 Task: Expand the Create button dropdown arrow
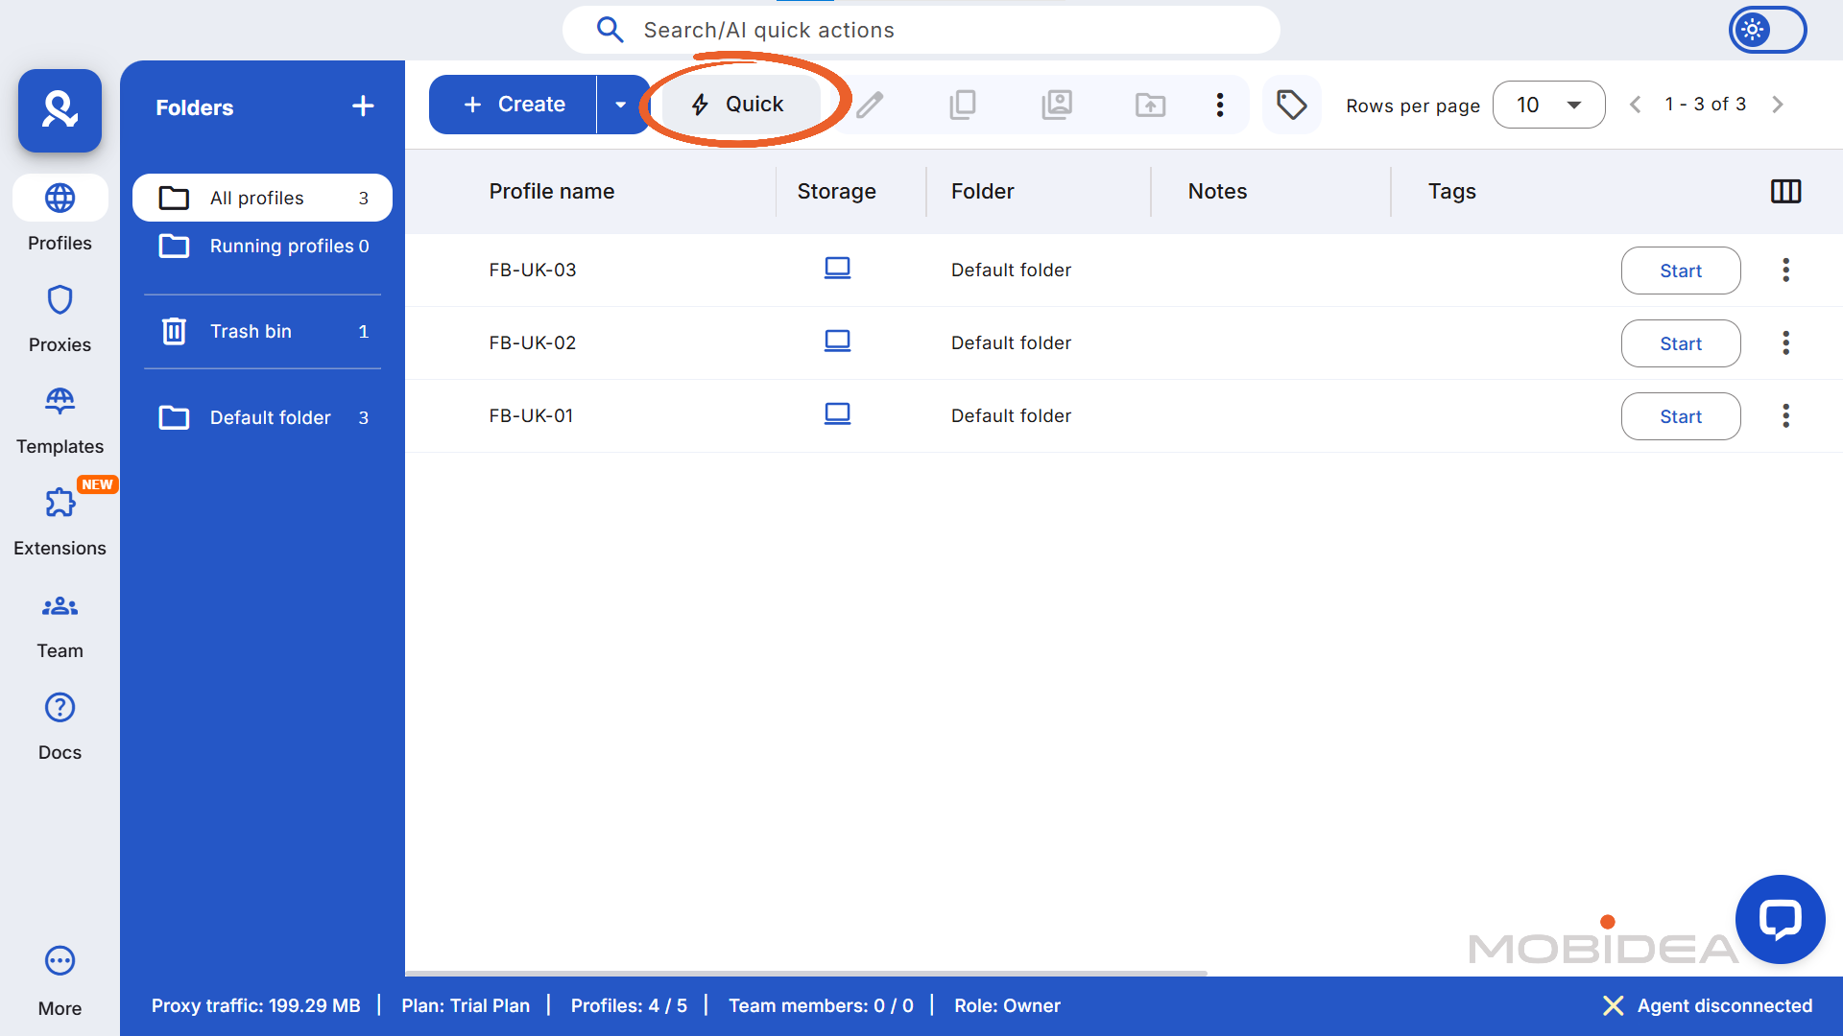(x=621, y=105)
